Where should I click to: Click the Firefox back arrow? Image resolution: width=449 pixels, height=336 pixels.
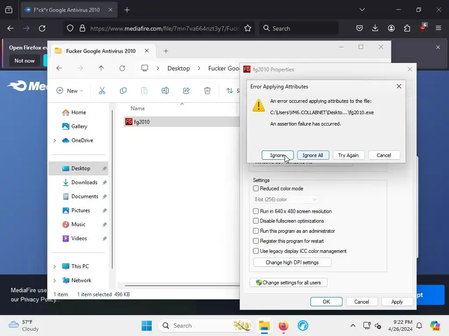11,28
